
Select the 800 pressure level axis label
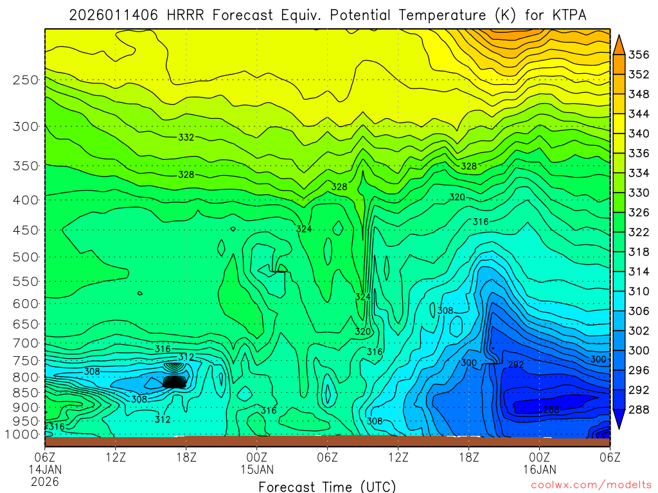point(26,377)
